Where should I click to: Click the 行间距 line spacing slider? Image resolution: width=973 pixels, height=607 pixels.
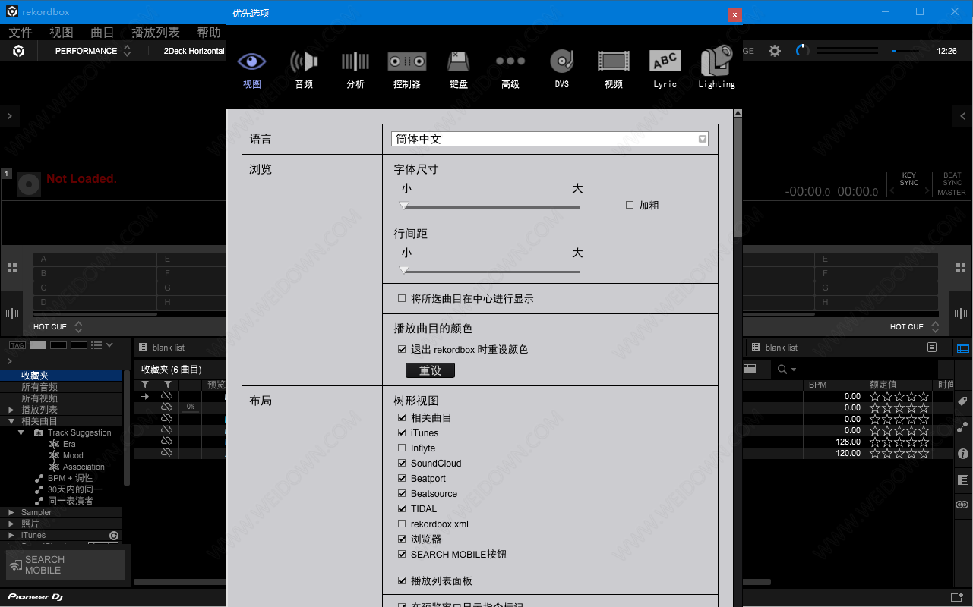[x=491, y=270]
